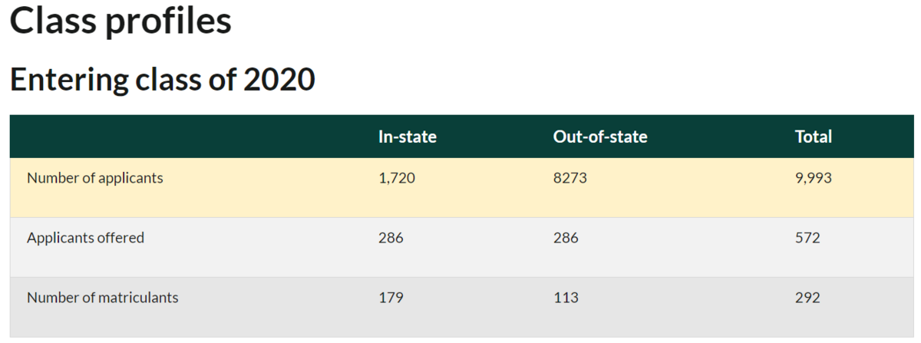921x343 pixels.
Task: Click the 'Applicants offered' row label
Action: (x=85, y=238)
